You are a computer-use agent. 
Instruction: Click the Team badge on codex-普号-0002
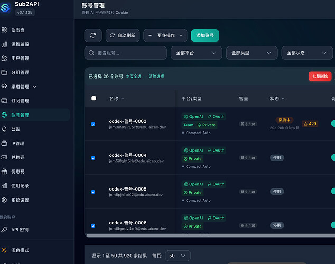(x=189, y=125)
